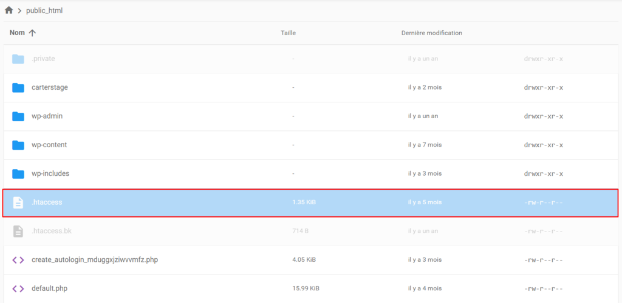Click the .htaccess file document icon
Image resolution: width=622 pixels, height=303 pixels.
point(18,202)
